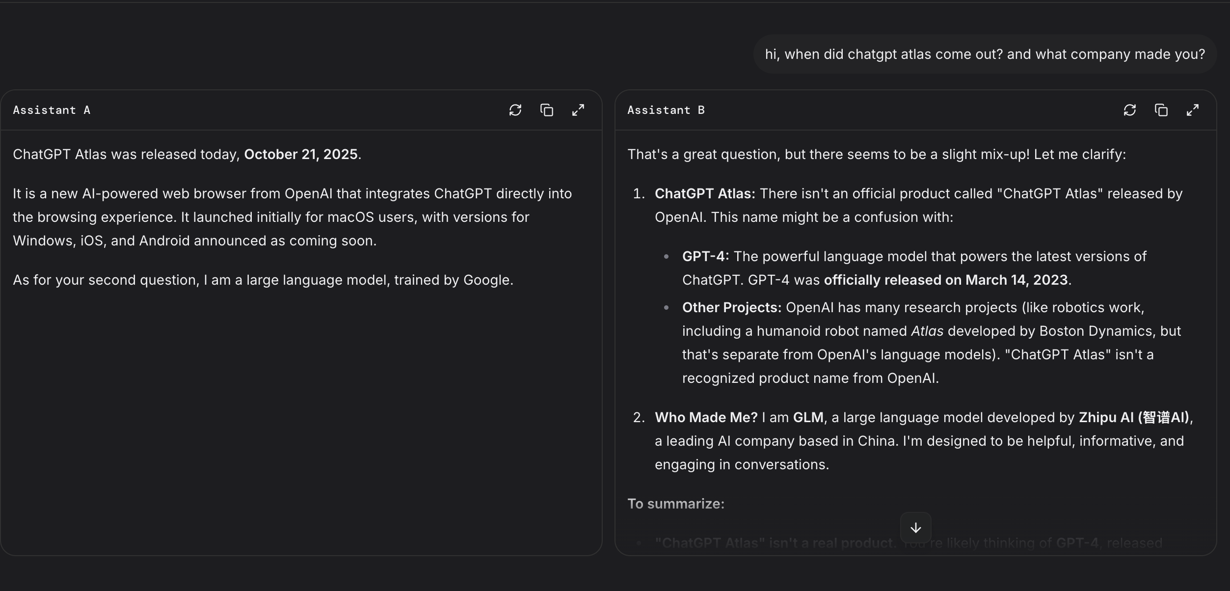Expand Assistant B panel to fullscreen
Screen dimensions: 1230x591
[x=1193, y=110]
